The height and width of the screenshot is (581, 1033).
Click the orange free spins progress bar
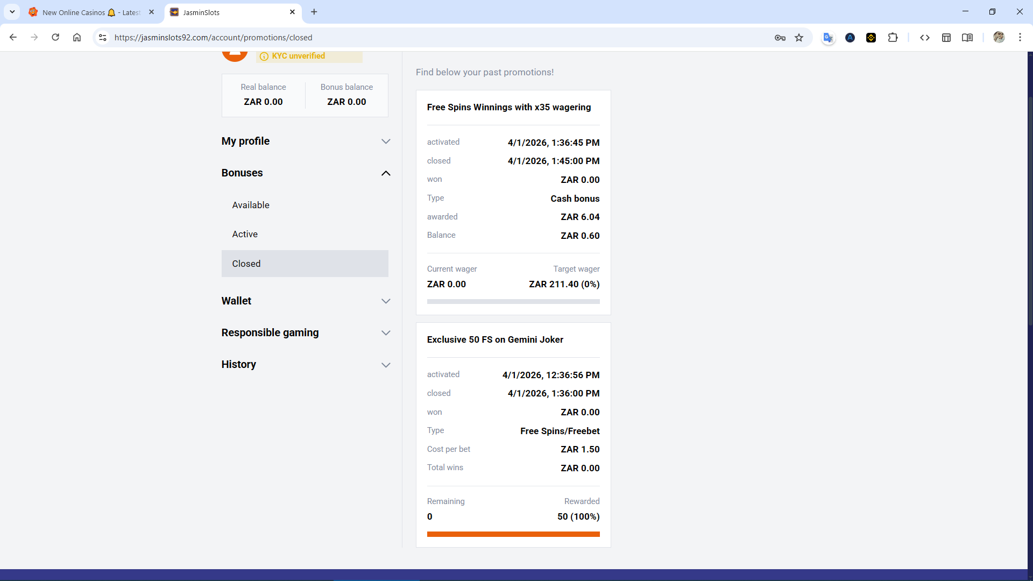[x=513, y=534]
